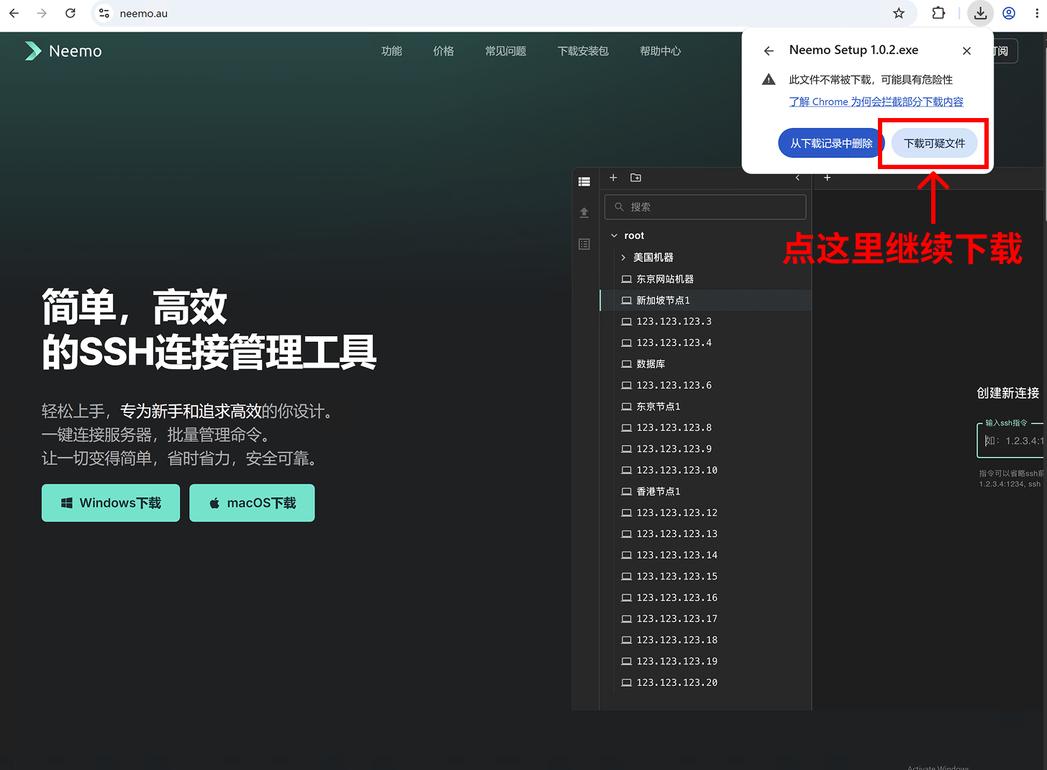Image resolution: width=1047 pixels, height=770 pixels.
Task: Reload the neemo.au page
Action: 71,13
